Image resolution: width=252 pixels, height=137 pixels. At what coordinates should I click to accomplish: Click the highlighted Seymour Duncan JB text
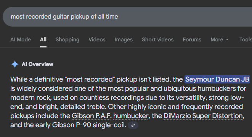217,79
